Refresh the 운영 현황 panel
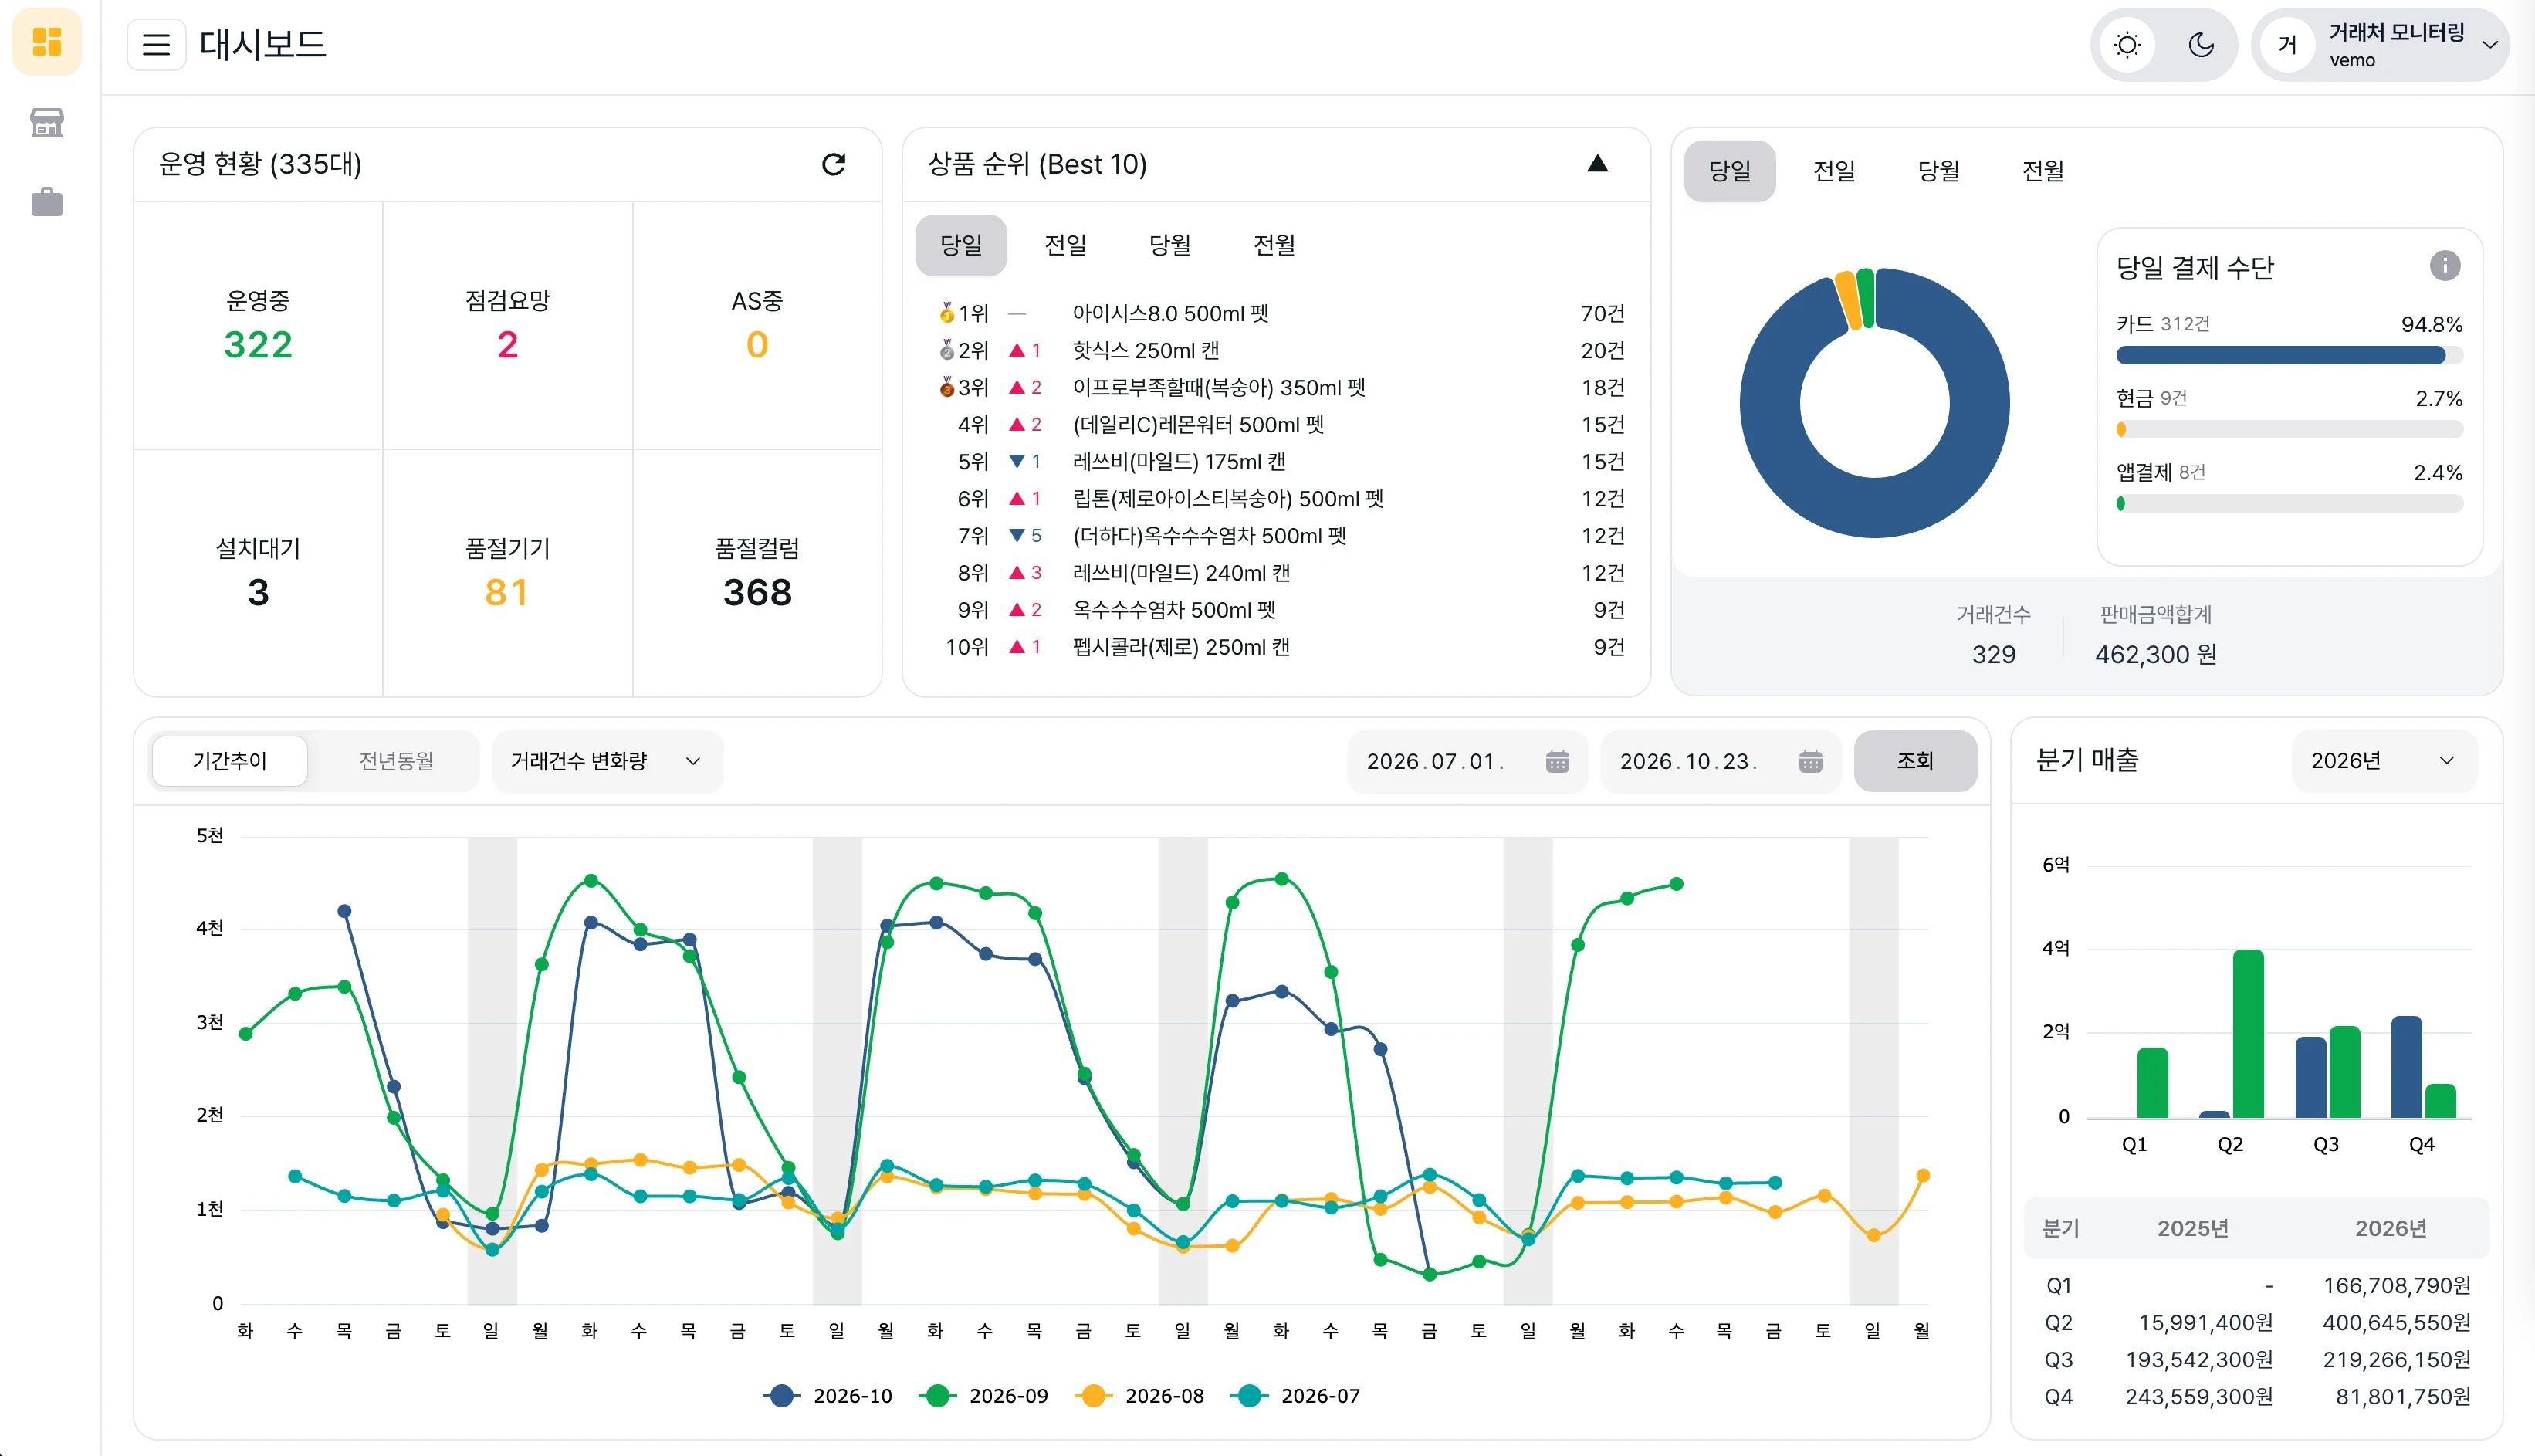 834,164
